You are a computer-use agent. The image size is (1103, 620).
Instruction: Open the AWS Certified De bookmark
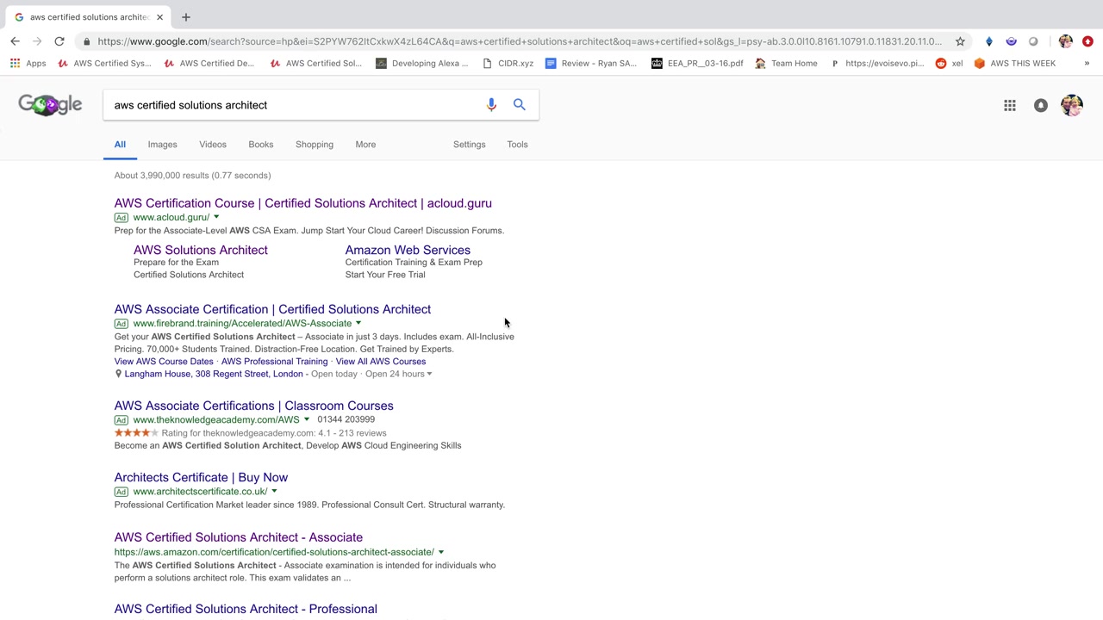coord(209,63)
